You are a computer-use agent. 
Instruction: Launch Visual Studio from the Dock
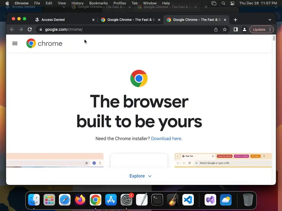[210, 200]
